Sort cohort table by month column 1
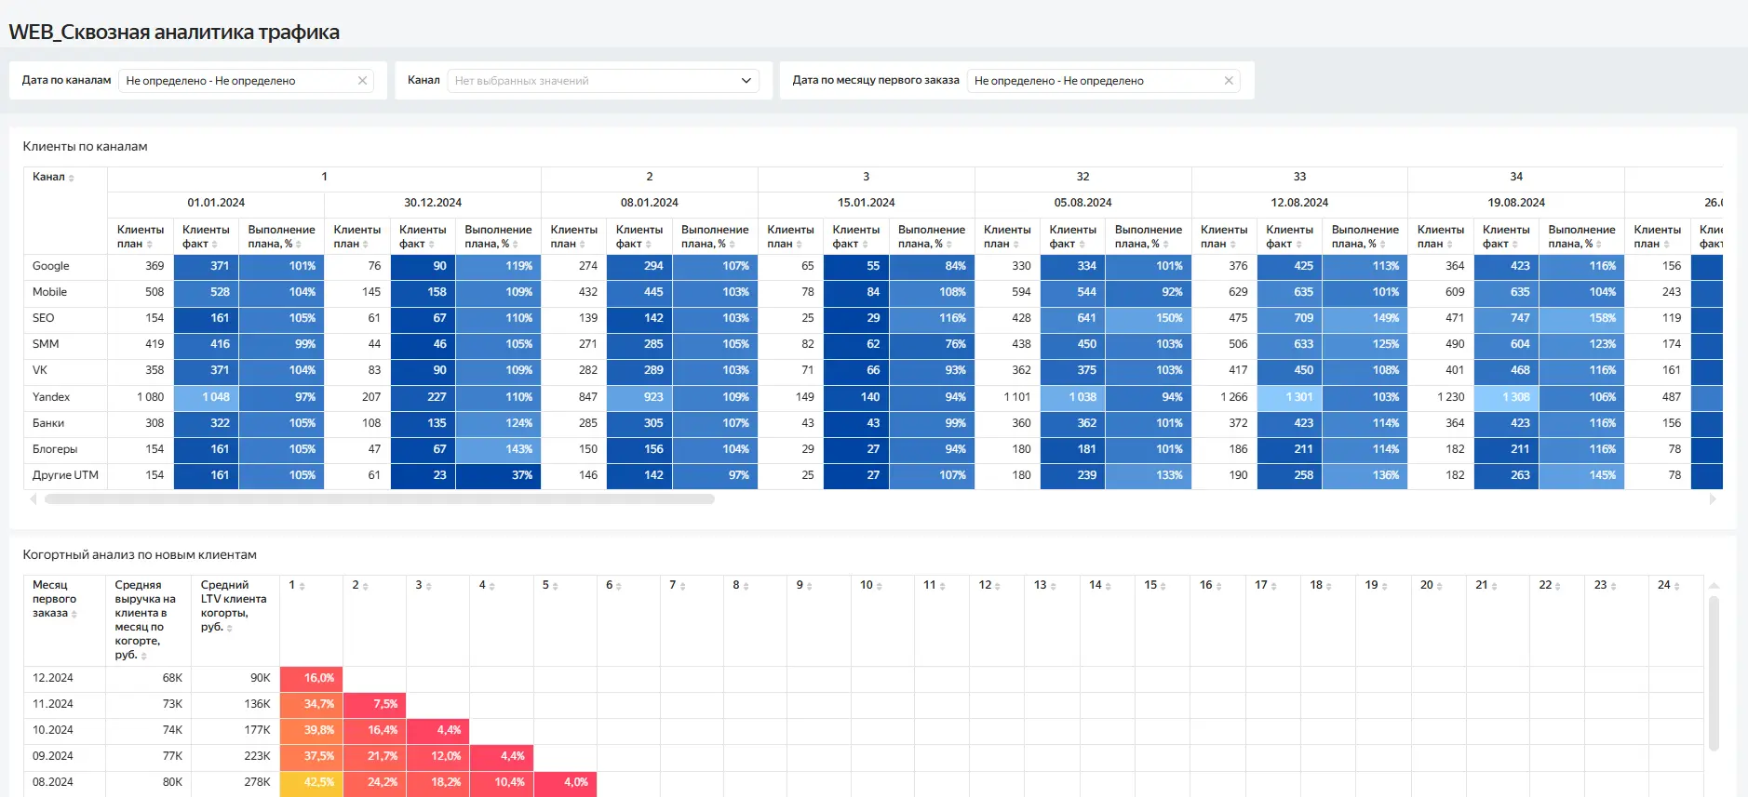The height and width of the screenshot is (797, 1748). click(x=302, y=586)
